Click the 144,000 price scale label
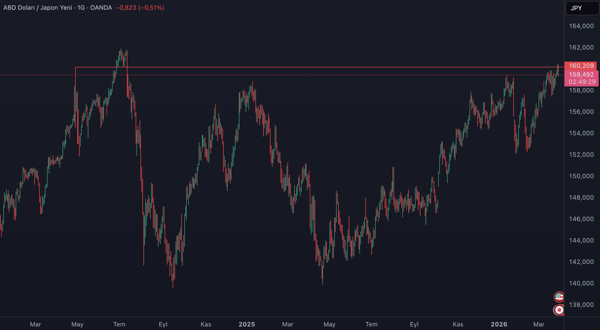 [x=581, y=240]
